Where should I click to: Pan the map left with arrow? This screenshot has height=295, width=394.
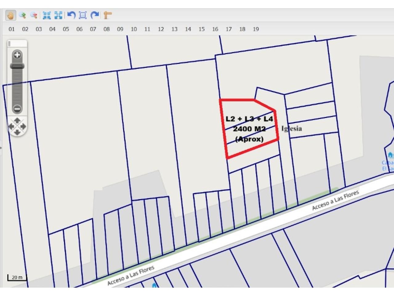11,126
